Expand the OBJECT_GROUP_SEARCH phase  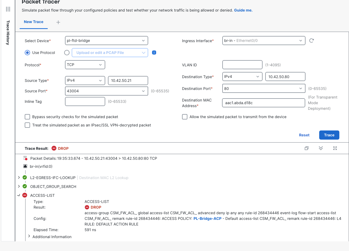[19, 186]
